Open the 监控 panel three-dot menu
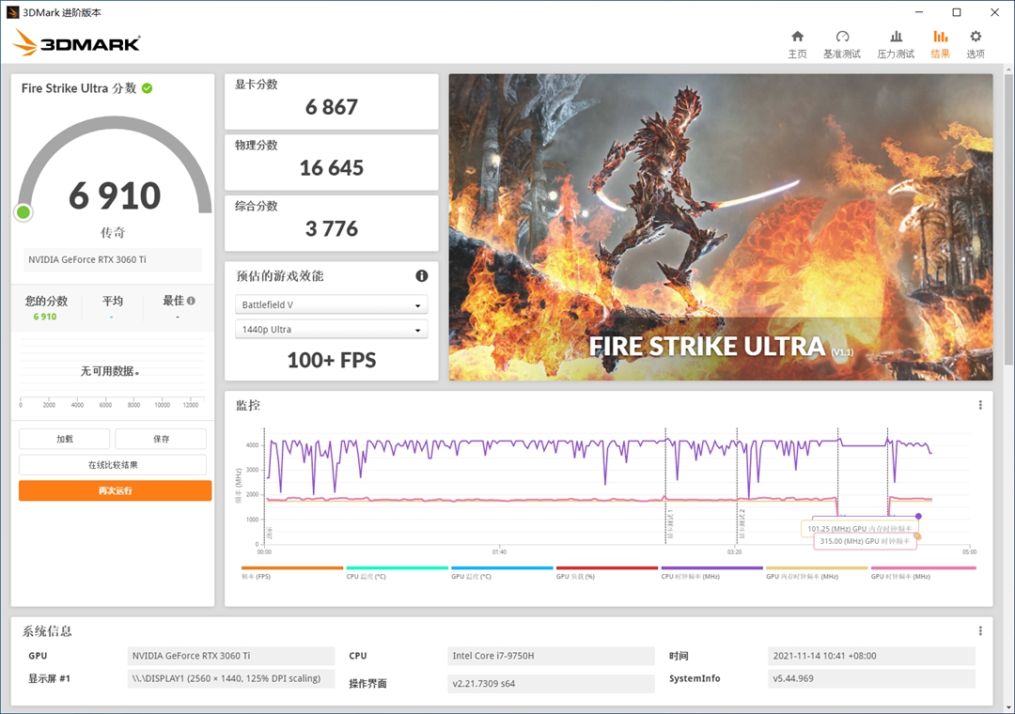1015x714 pixels. [x=980, y=405]
